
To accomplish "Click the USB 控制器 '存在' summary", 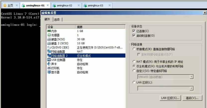I will [x=80, y=60].
